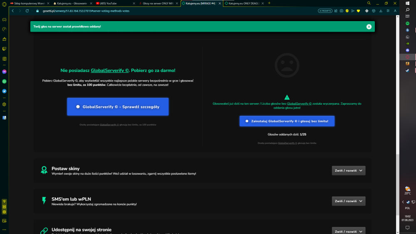Click the page vertical scrollbar thumb
416x234 pixels.
(397, 185)
